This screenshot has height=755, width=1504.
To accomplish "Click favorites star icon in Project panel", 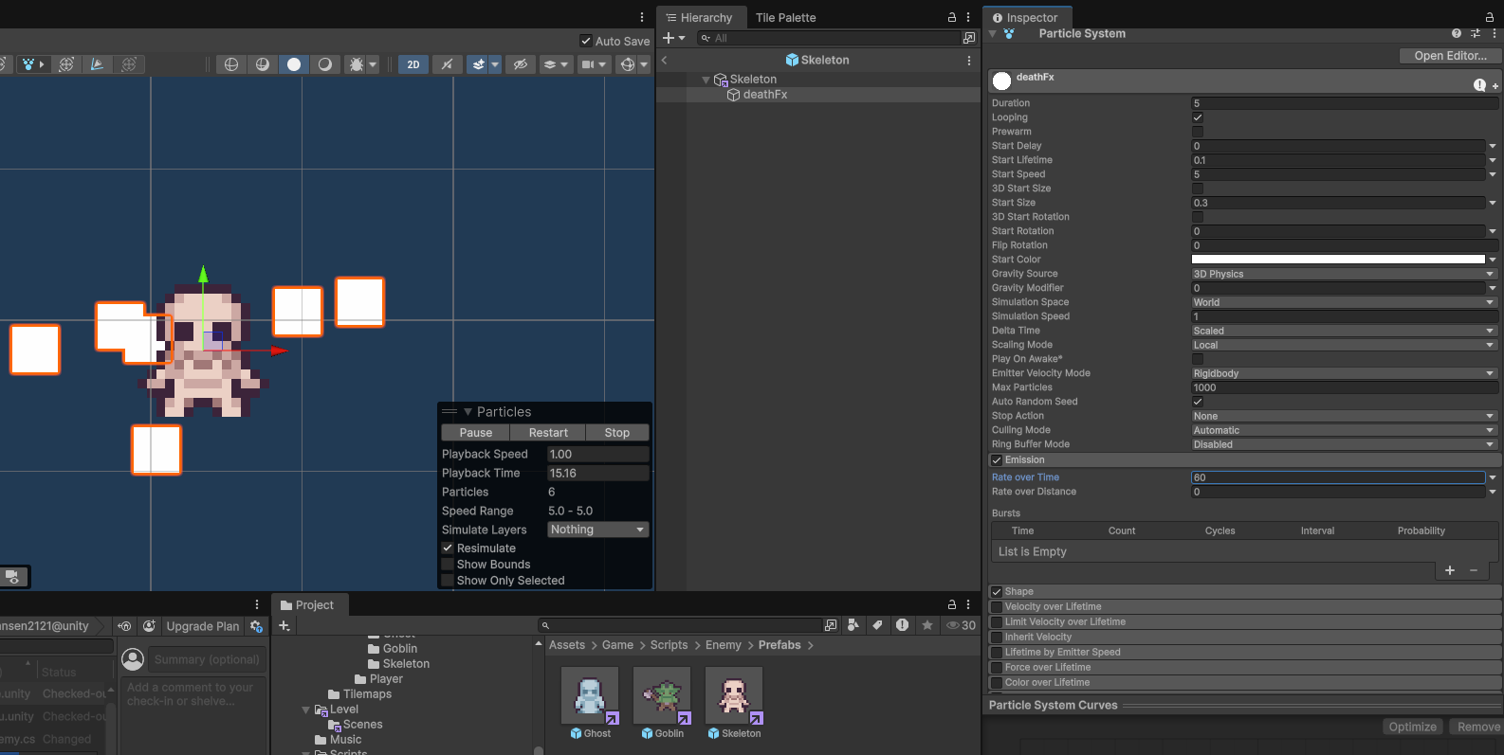I will pyautogui.click(x=926, y=625).
